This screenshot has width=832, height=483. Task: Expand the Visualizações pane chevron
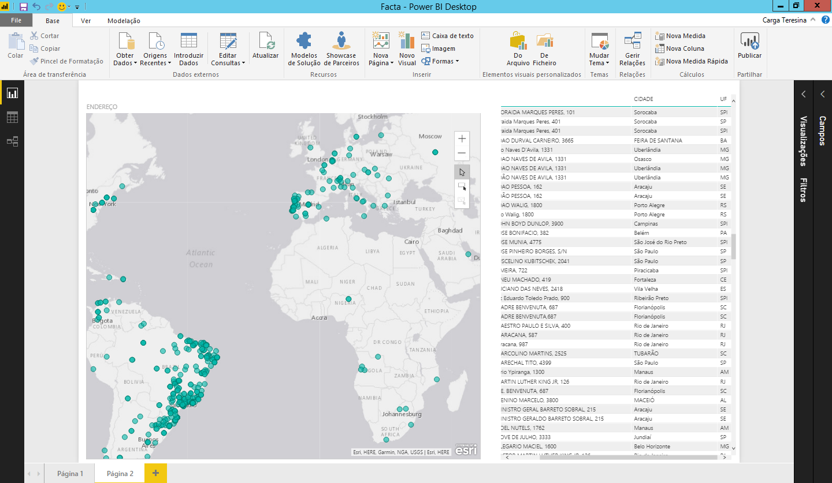[x=803, y=94]
